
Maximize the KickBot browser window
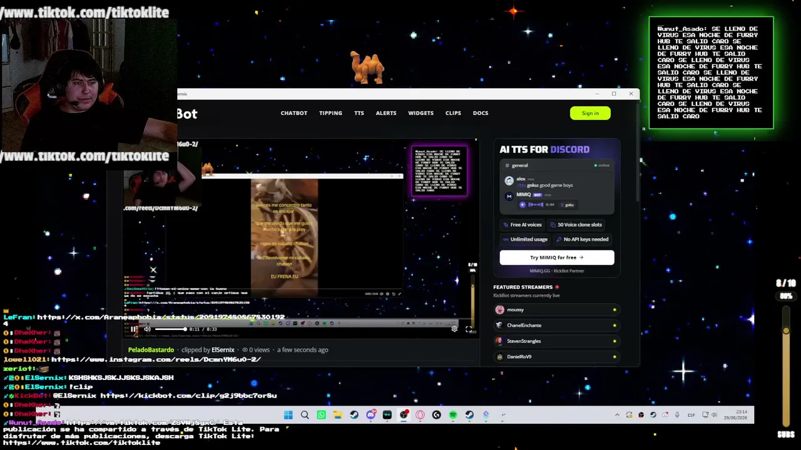tap(614, 94)
